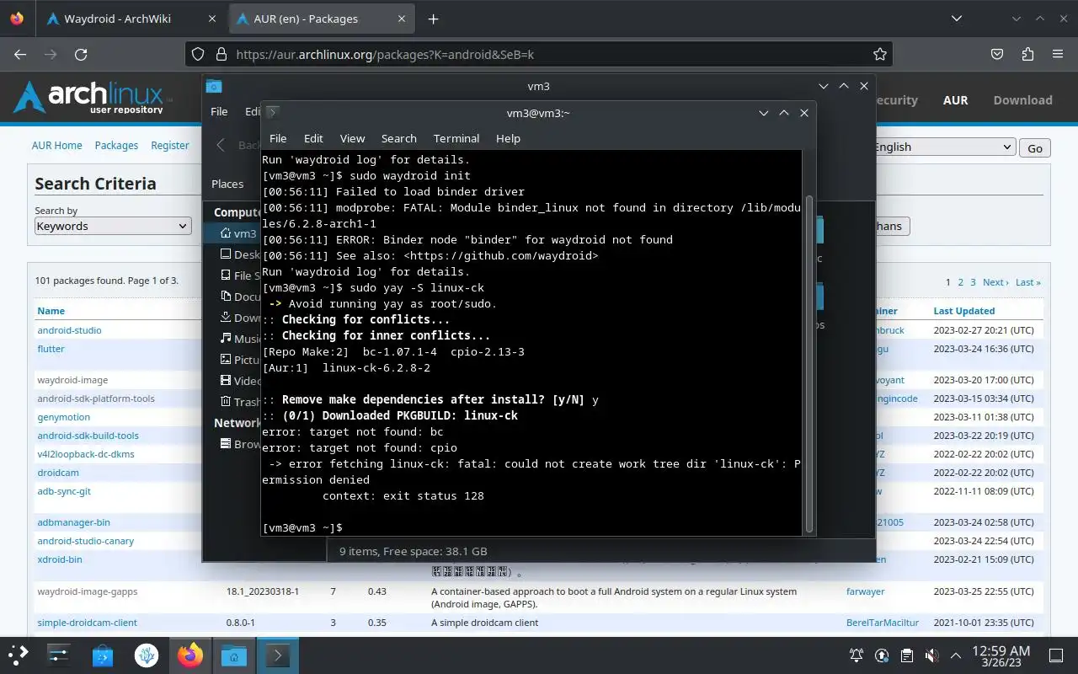1078x674 pixels.
Task: Open the Register link
Action: coord(170,145)
